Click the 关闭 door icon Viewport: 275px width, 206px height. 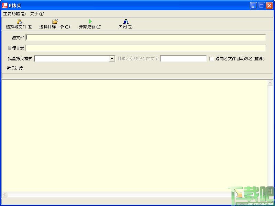(x=125, y=22)
